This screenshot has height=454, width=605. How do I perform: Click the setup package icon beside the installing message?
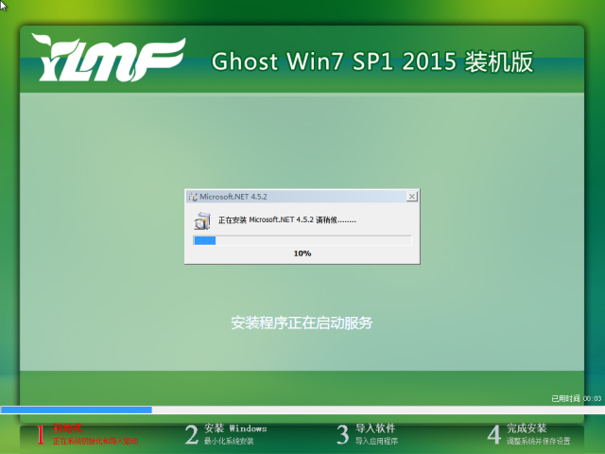202,220
